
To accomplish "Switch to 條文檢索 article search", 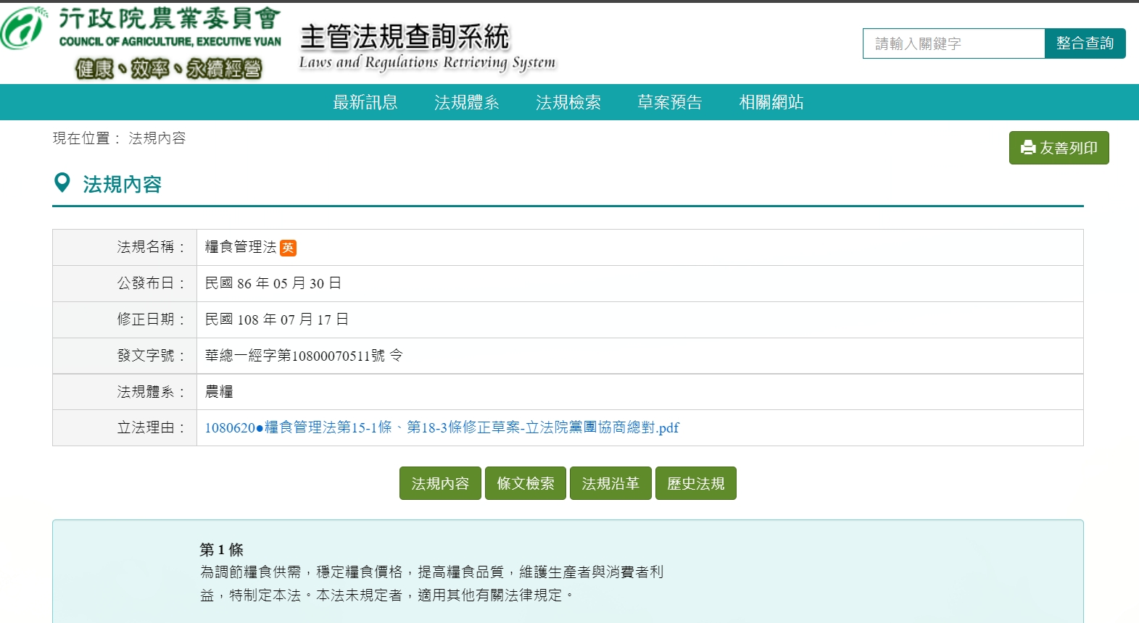I will pos(525,483).
